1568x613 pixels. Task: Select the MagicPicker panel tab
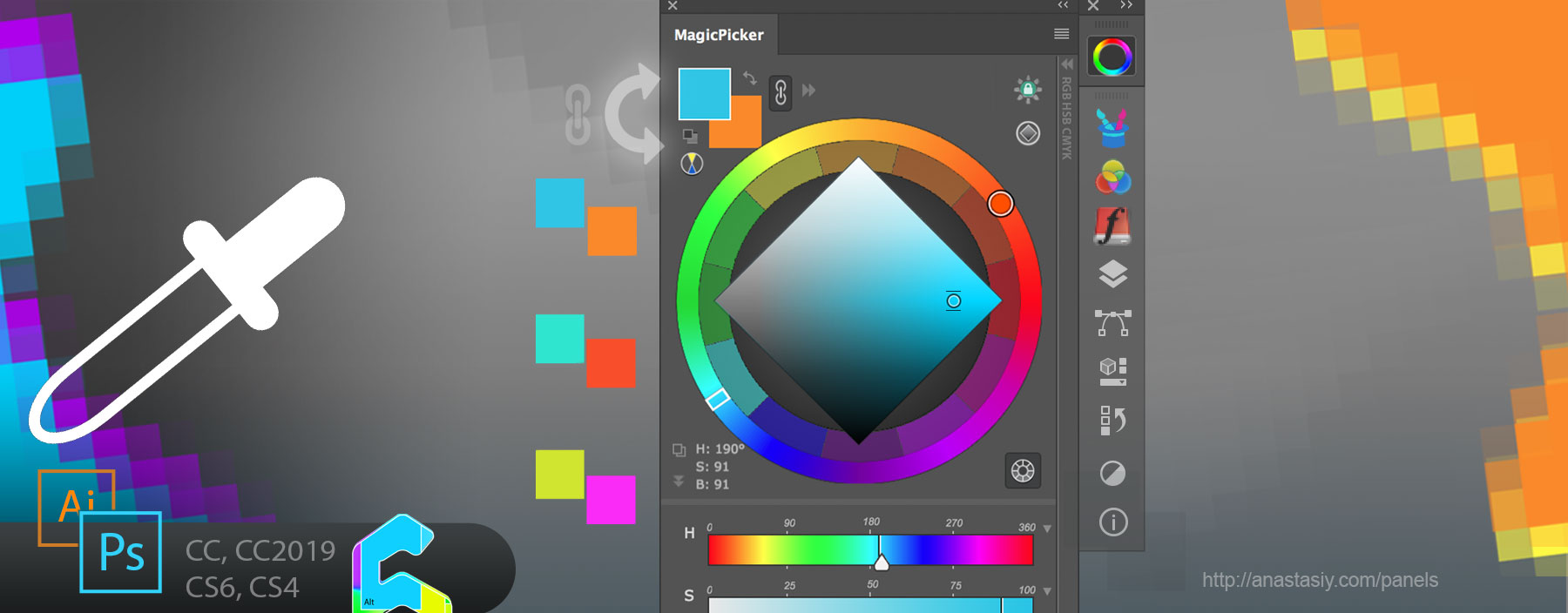point(719,35)
